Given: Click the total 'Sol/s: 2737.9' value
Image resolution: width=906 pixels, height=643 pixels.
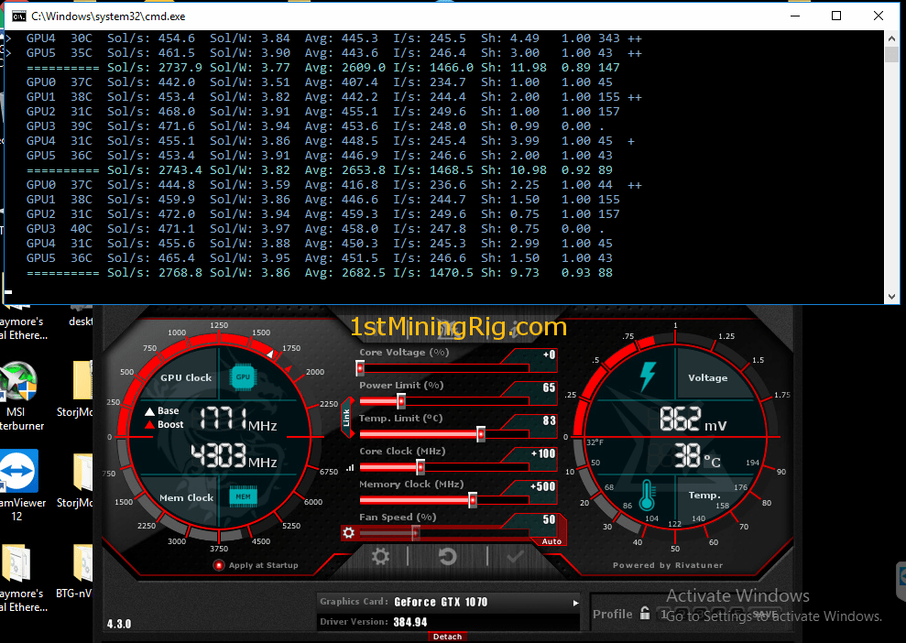Looking at the screenshot, I should 154,68.
